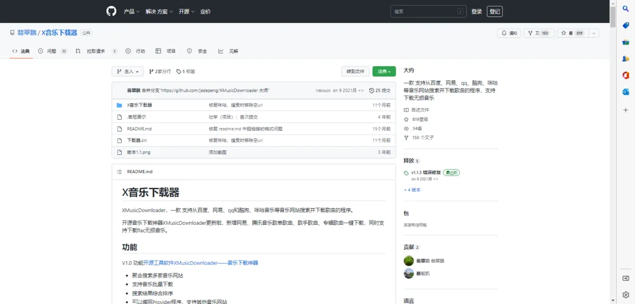The height and width of the screenshot is (304, 635).
Task: Click the 34看 watchers link
Action: pos(413,129)
